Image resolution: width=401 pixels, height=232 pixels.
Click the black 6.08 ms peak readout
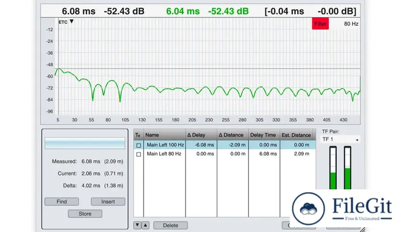tap(79, 11)
